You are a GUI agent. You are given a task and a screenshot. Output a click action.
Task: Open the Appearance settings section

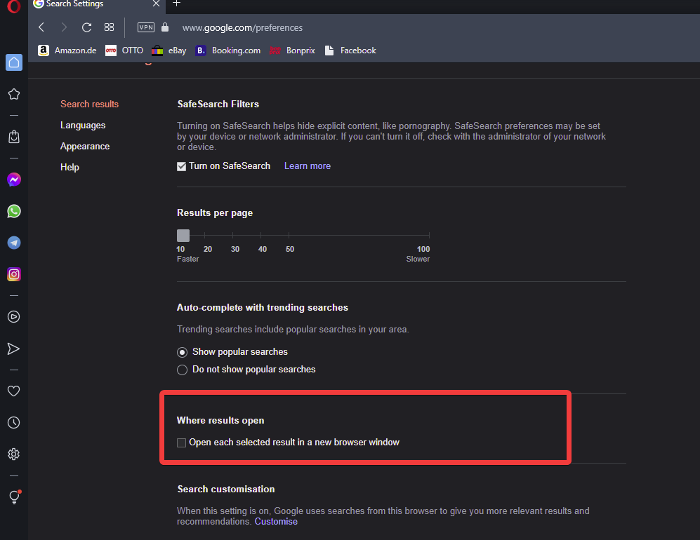click(85, 147)
